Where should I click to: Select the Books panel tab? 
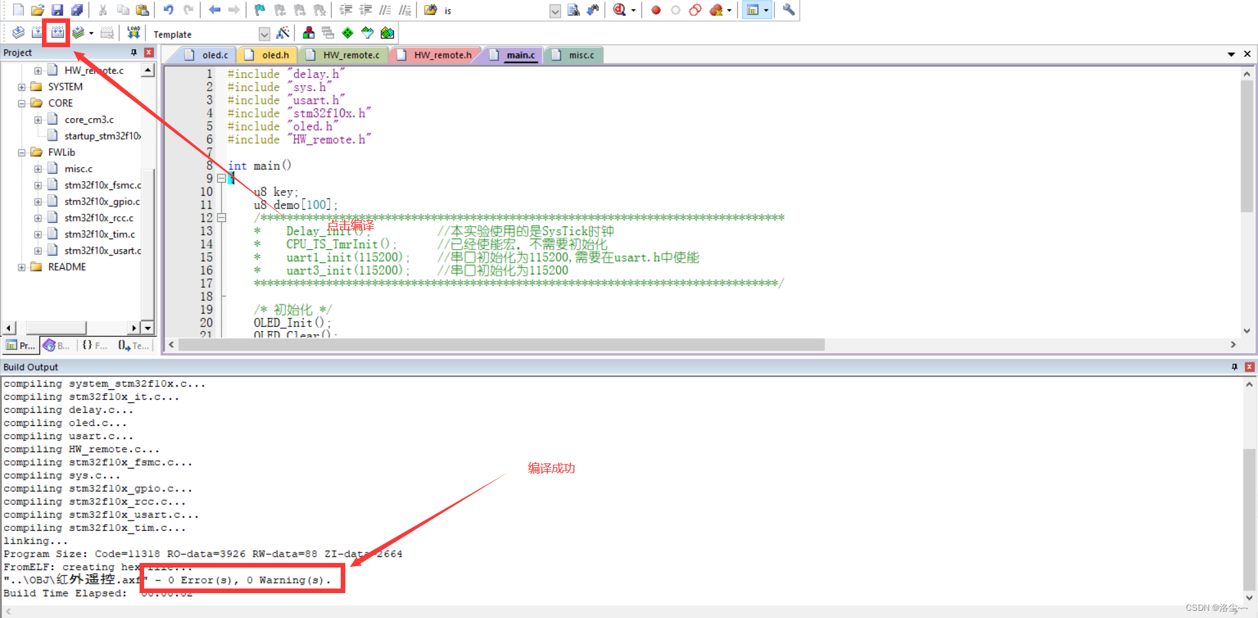tap(56, 345)
